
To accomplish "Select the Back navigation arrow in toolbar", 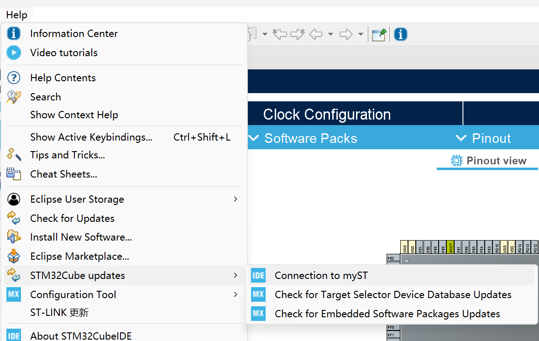I will (315, 34).
